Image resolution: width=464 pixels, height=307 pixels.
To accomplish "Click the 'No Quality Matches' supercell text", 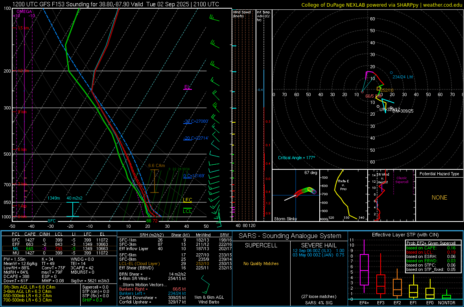I will click(261, 263).
